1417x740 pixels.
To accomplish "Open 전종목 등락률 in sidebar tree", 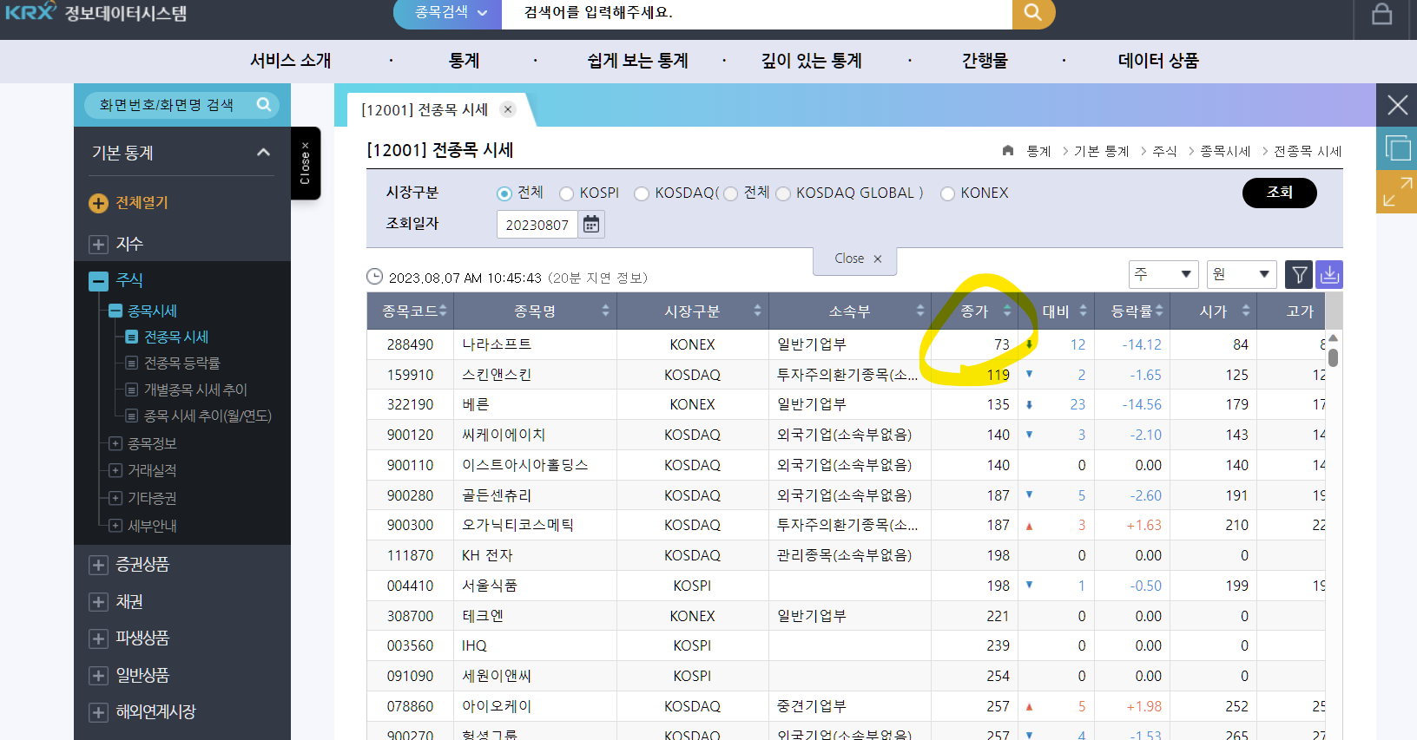I will pos(181,363).
